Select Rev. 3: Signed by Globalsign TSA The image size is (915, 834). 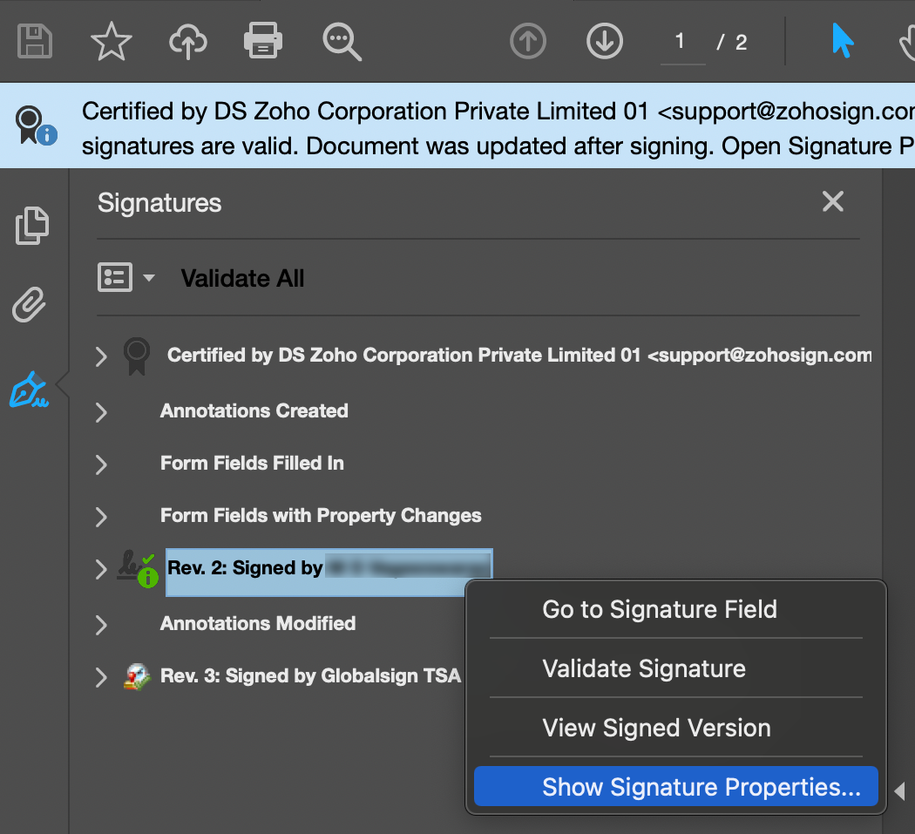tap(310, 676)
